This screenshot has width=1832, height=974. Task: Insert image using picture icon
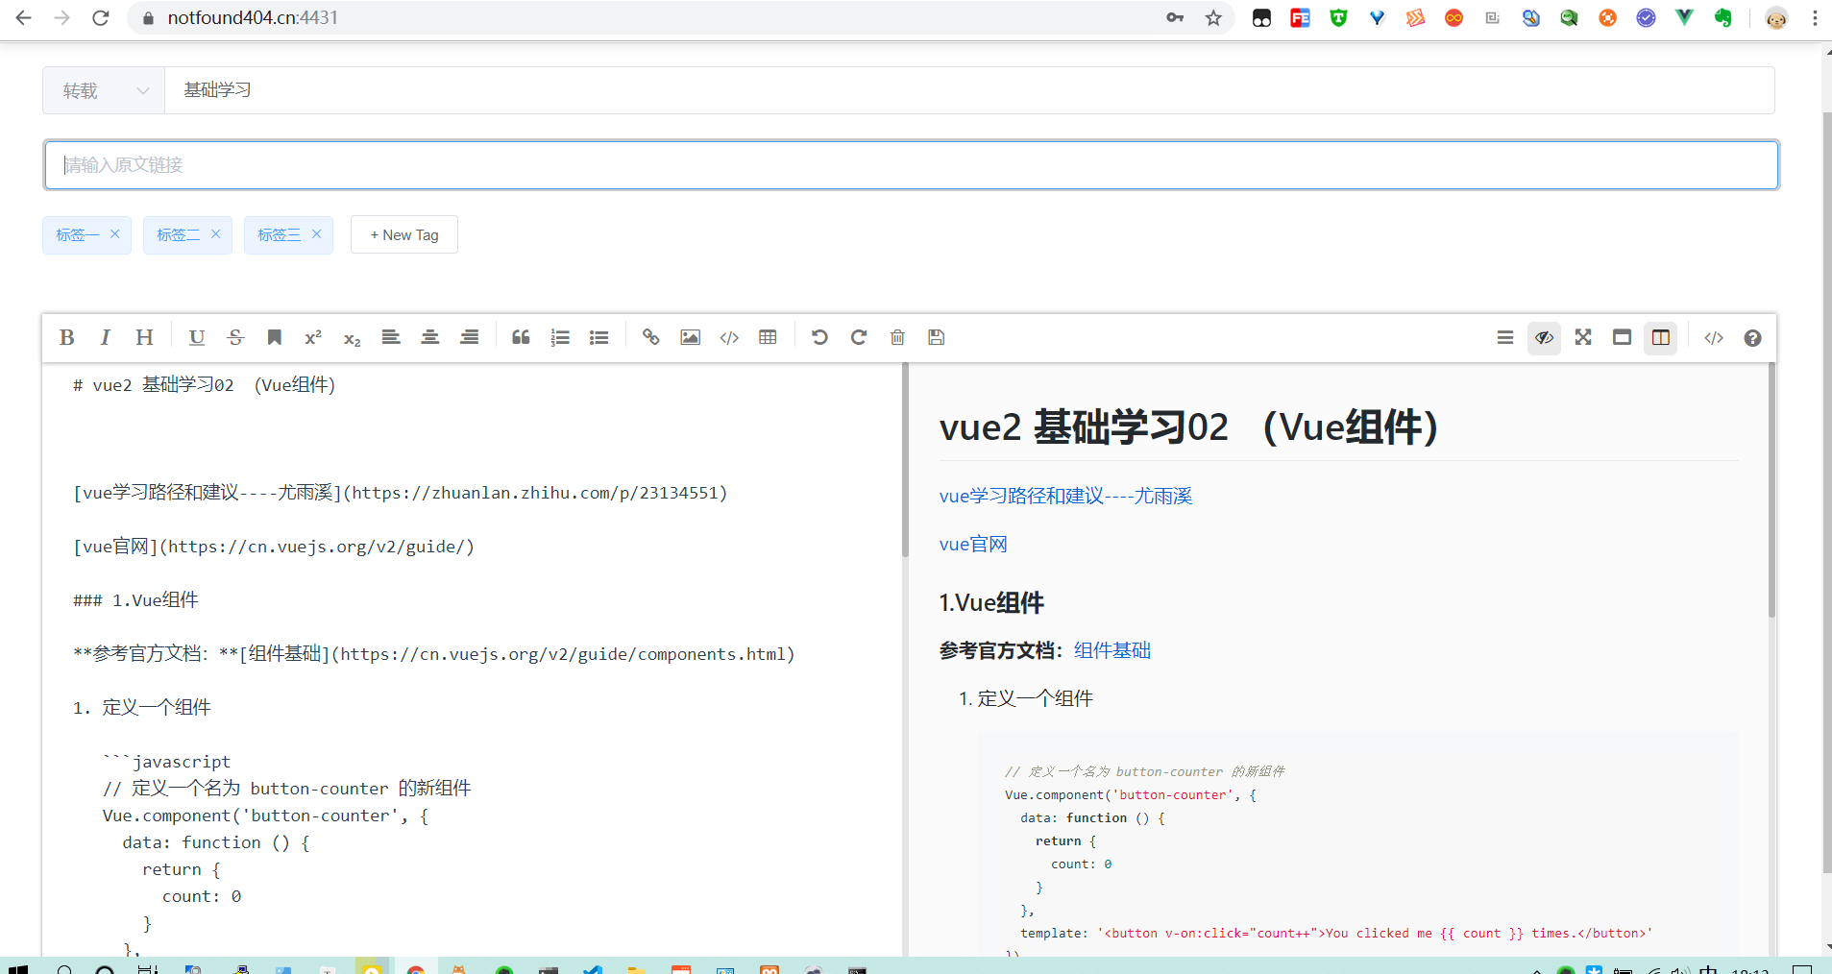coord(690,337)
